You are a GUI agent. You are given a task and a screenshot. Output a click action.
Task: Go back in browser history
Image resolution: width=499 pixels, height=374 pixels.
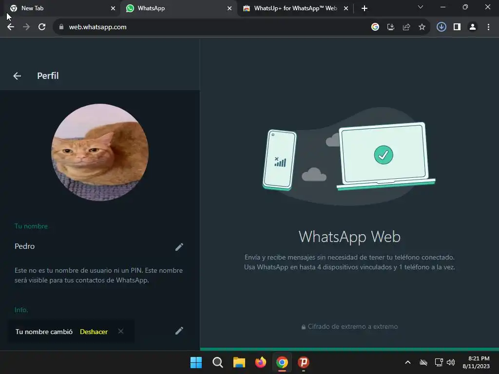11,27
